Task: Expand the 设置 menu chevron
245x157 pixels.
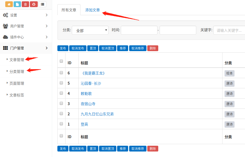Action: click(47, 15)
